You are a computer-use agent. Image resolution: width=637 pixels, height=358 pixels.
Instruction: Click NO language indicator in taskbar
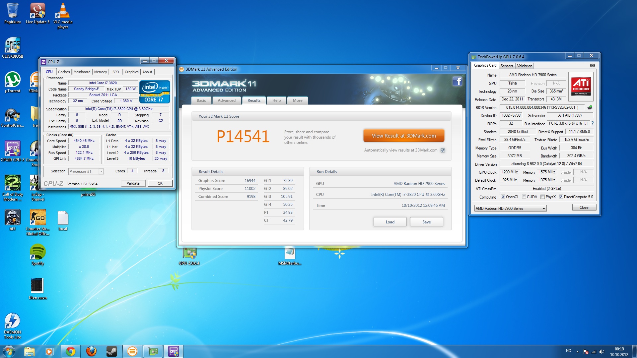pyautogui.click(x=568, y=351)
